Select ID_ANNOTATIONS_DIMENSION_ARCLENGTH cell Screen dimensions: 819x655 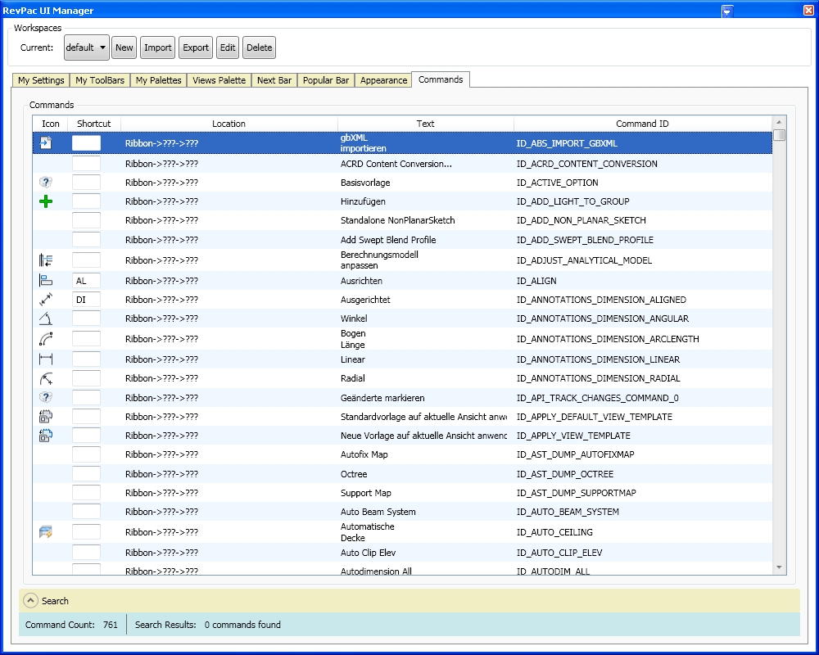pos(608,339)
